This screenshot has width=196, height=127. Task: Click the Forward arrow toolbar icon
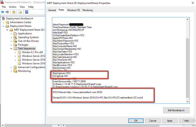(7, 12)
